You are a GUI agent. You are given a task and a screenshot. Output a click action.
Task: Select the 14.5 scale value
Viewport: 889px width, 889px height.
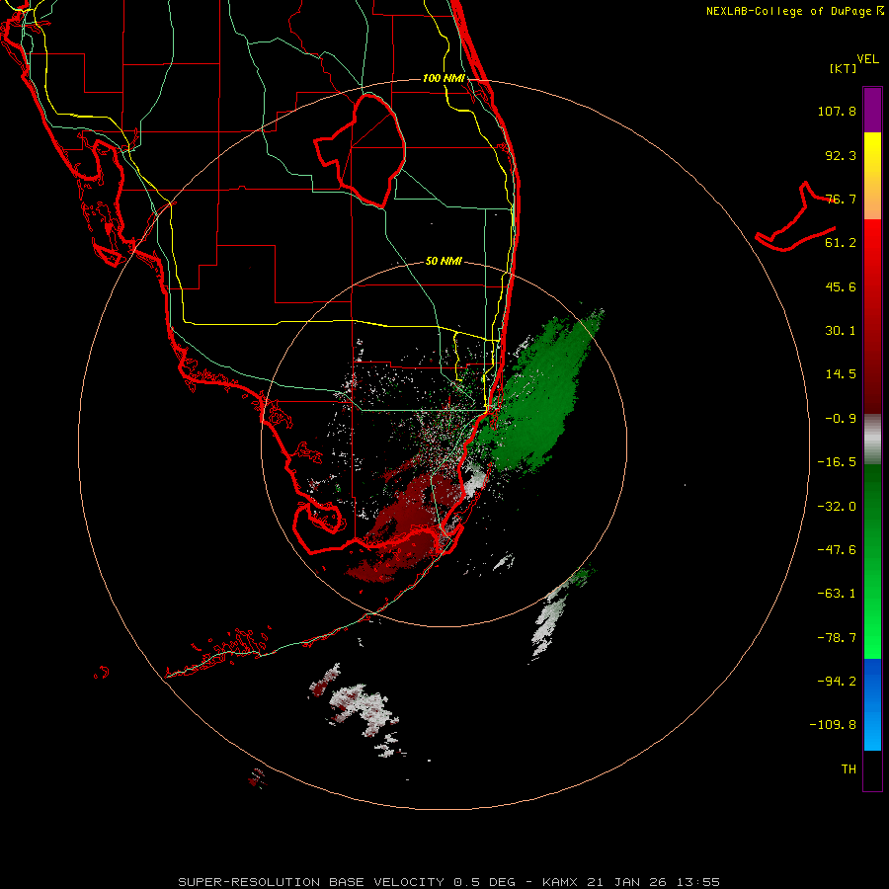[841, 374]
